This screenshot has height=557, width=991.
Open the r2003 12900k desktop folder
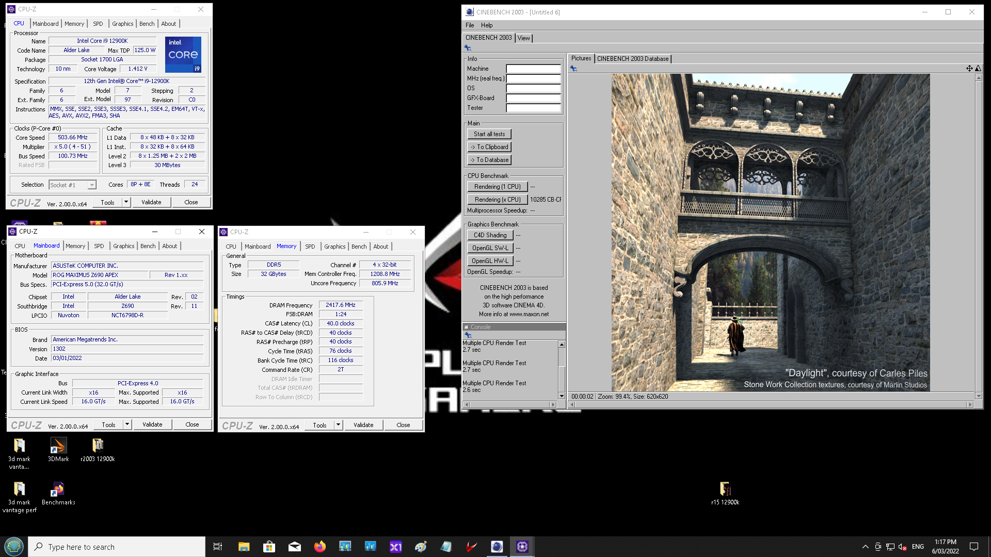pos(98,450)
